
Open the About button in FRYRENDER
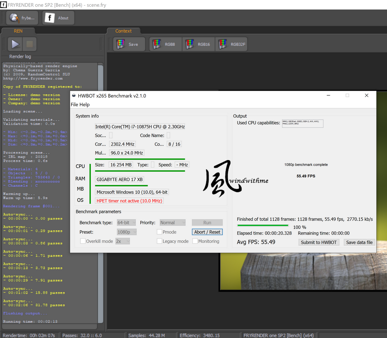[58, 18]
